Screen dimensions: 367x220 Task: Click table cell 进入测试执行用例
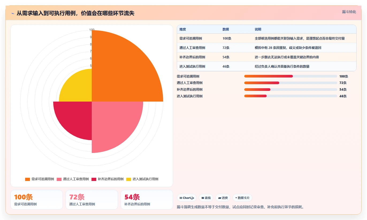coord(192,67)
